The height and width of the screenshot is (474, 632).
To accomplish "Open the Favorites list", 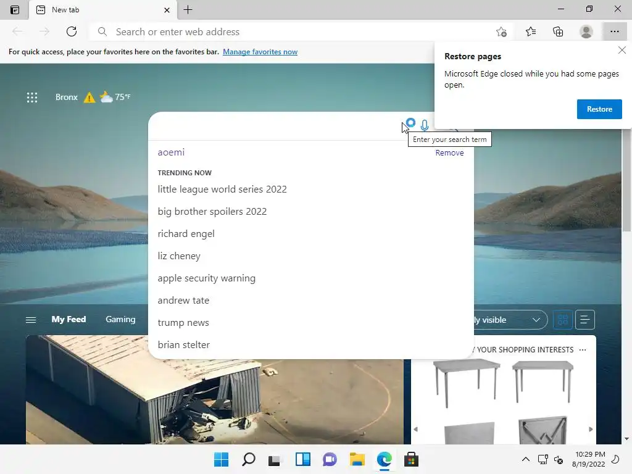I will (x=531, y=31).
